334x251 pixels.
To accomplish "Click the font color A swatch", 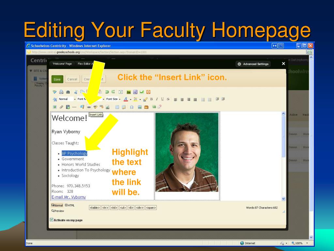I will 126,99.
